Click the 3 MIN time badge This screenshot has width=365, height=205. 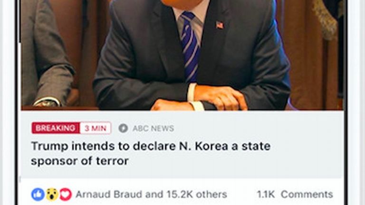[x=96, y=128]
